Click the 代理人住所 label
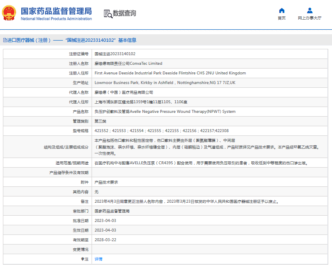Screen dimensions: 332x265 79,102
